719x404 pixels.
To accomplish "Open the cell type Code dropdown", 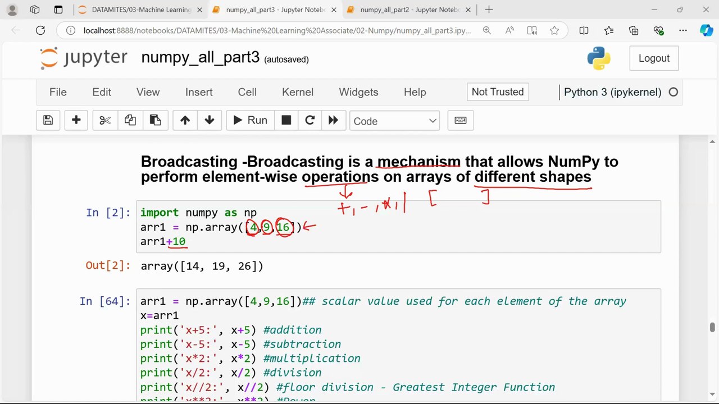I will pos(394,121).
